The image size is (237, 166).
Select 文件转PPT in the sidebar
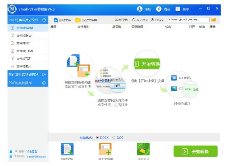[x=28, y=43]
